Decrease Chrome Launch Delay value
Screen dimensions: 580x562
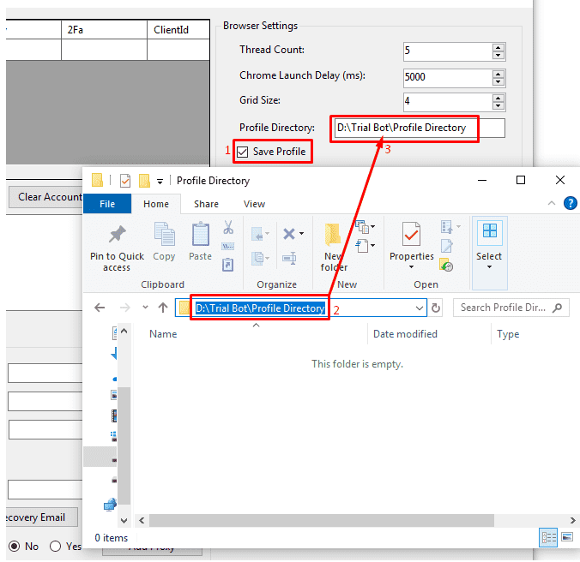coord(498,81)
